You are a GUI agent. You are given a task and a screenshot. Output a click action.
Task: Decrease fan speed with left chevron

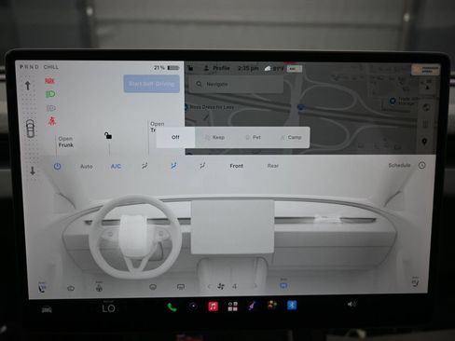pyautogui.click(x=209, y=286)
